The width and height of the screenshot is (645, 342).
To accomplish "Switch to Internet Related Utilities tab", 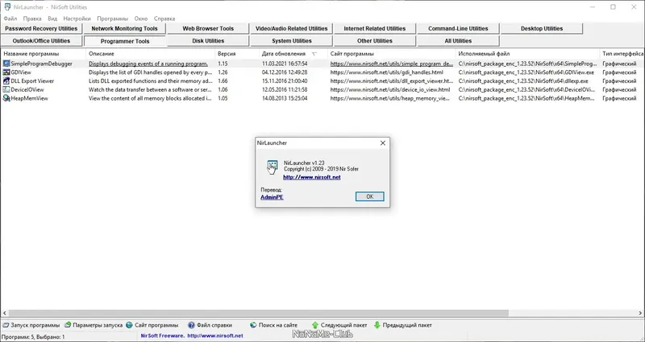I will coord(375,28).
